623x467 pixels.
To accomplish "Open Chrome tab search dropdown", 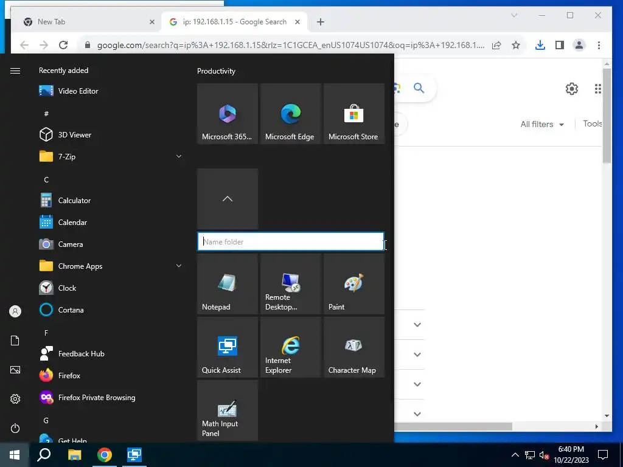I will [x=514, y=15].
